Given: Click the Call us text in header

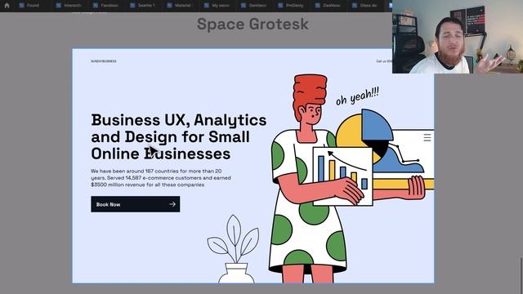Looking at the screenshot, I should click(384, 61).
